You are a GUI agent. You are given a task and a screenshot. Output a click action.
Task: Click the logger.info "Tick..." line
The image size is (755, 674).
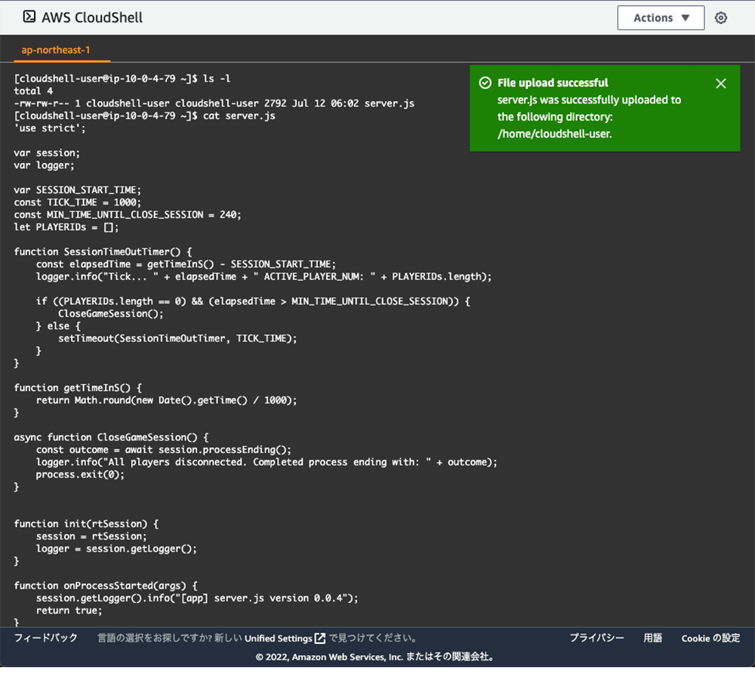(x=263, y=277)
